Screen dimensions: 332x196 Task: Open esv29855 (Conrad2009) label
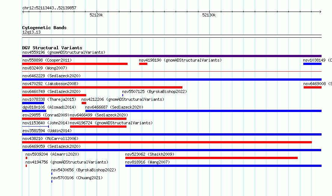(46, 115)
